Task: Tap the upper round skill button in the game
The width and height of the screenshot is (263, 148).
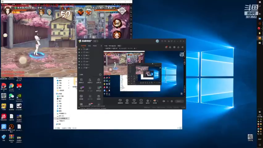Action: click(x=117, y=23)
